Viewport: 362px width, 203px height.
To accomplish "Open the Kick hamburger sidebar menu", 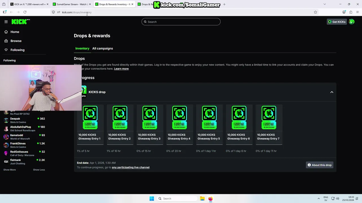I will coord(6,22).
